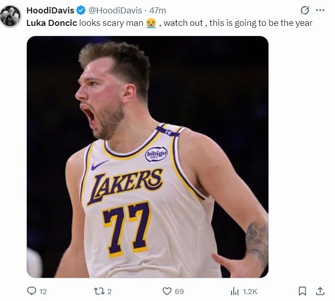Like the tweet with the heart icon
This screenshot has height=301, width=335.
pos(167,291)
